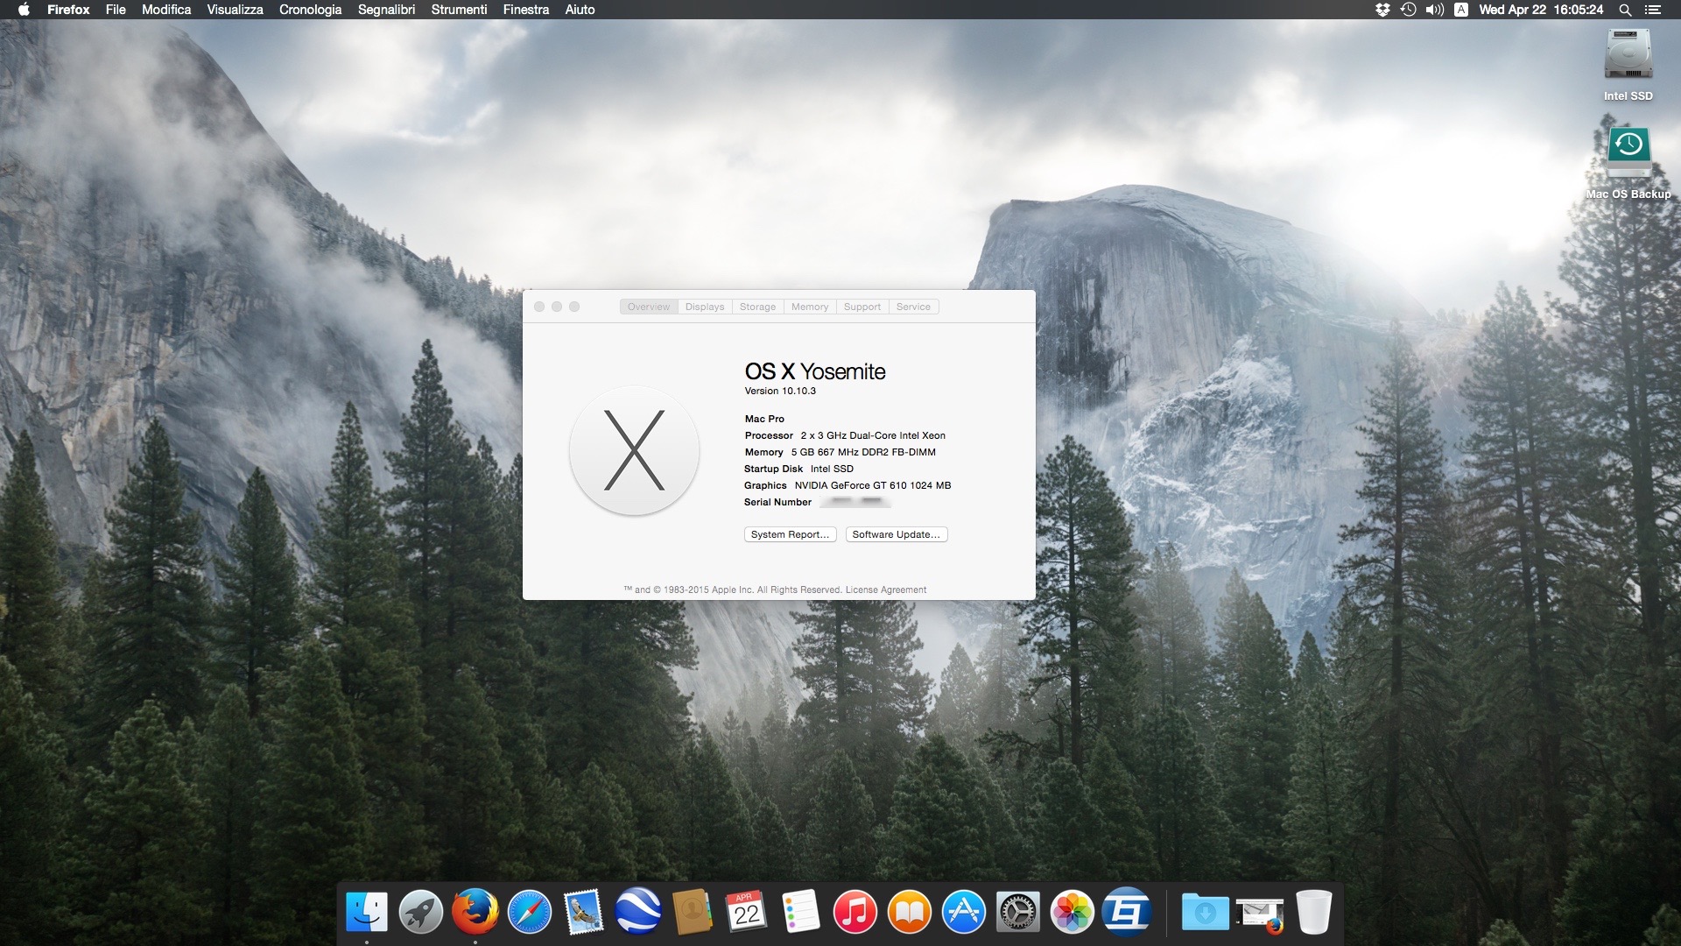Launch iTunes music icon in dock
The image size is (1681, 946).
tap(855, 913)
